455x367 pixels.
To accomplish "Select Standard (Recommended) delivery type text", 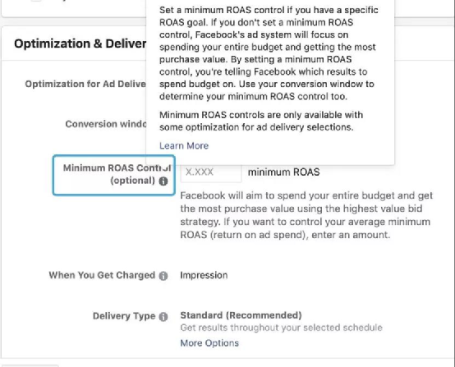I will (x=241, y=315).
